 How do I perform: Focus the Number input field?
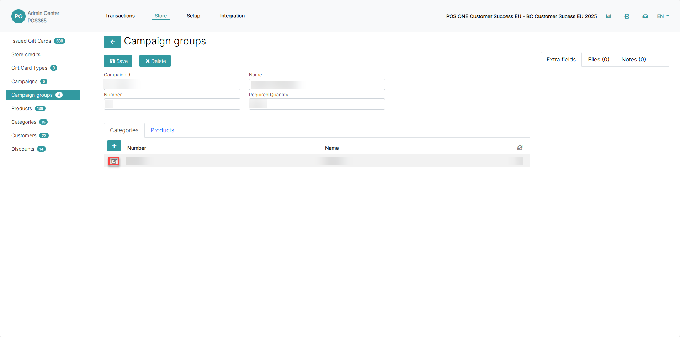(172, 104)
